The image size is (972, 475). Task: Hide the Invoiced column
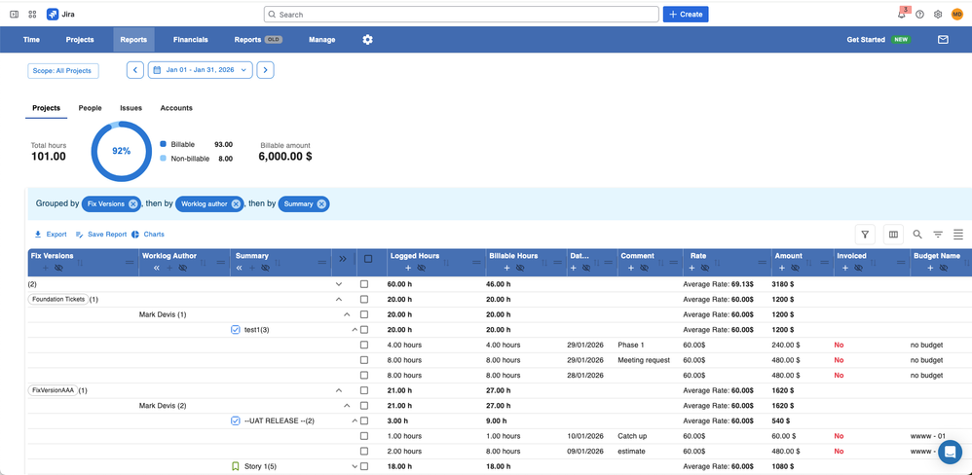click(x=859, y=268)
